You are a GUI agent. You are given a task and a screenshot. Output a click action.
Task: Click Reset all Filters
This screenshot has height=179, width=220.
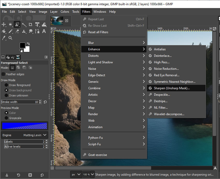point(98,32)
